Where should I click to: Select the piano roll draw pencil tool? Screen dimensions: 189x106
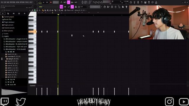tap(43, 10)
